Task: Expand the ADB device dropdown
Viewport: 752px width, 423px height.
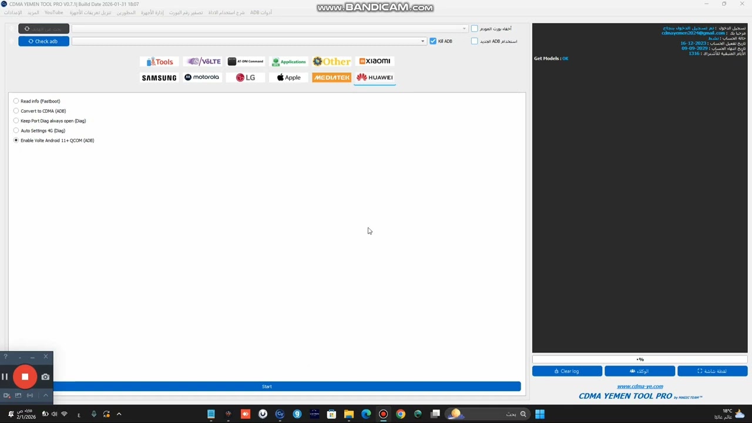Action: click(x=422, y=41)
